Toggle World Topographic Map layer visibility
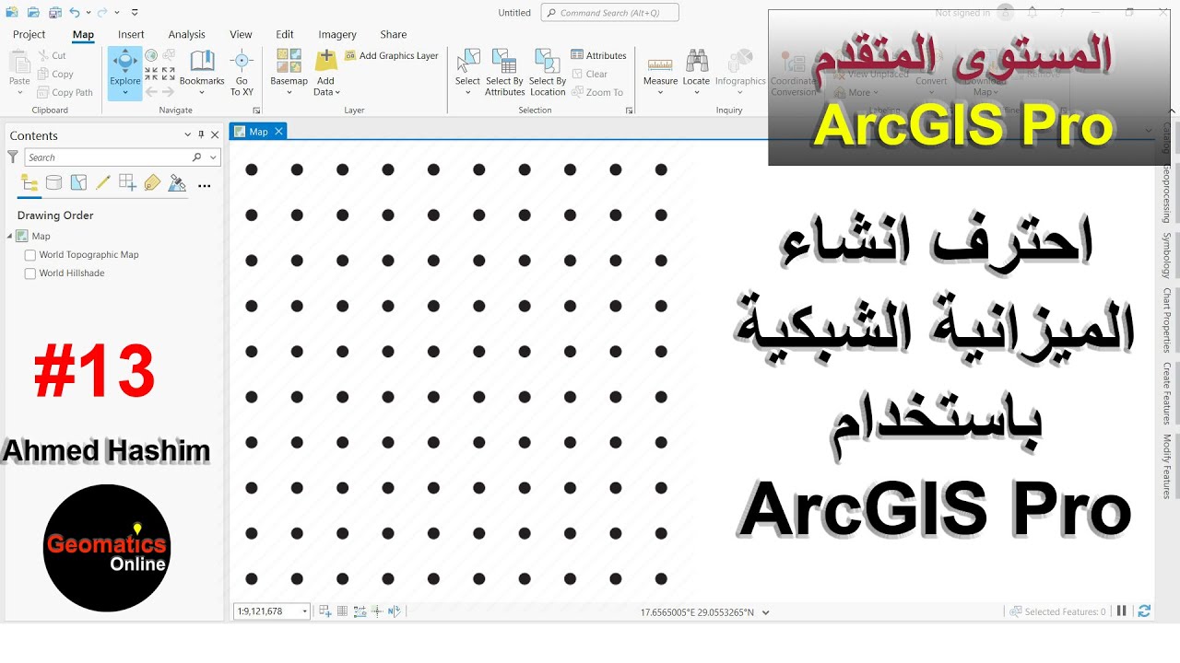The width and height of the screenshot is (1180, 663). pos(30,255)
